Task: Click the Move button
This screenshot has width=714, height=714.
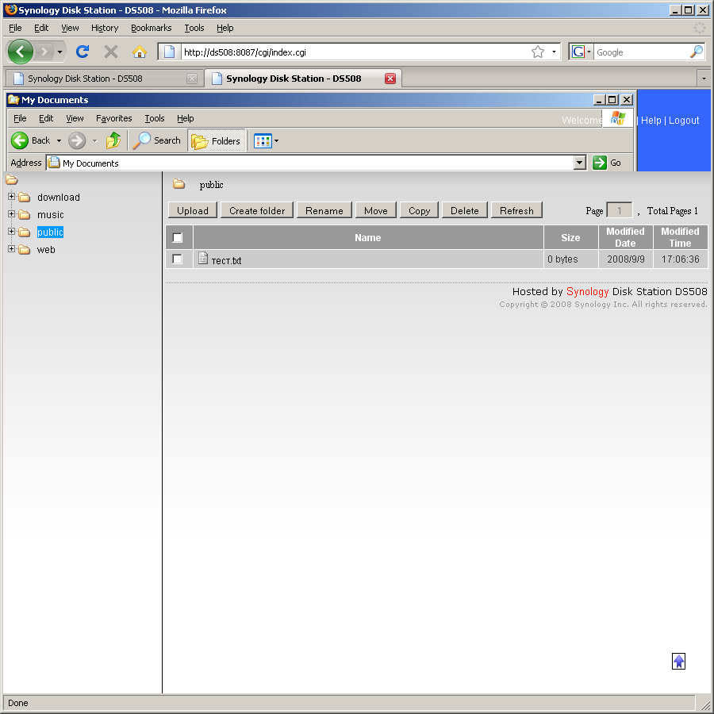Action: click(376, 210)
